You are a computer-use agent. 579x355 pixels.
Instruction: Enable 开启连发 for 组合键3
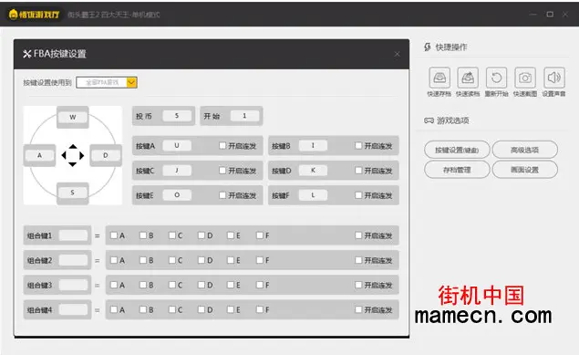pos(358,285)
